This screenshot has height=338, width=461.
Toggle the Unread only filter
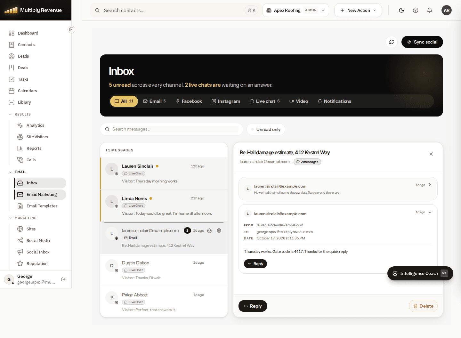click(x=266, y=129)
